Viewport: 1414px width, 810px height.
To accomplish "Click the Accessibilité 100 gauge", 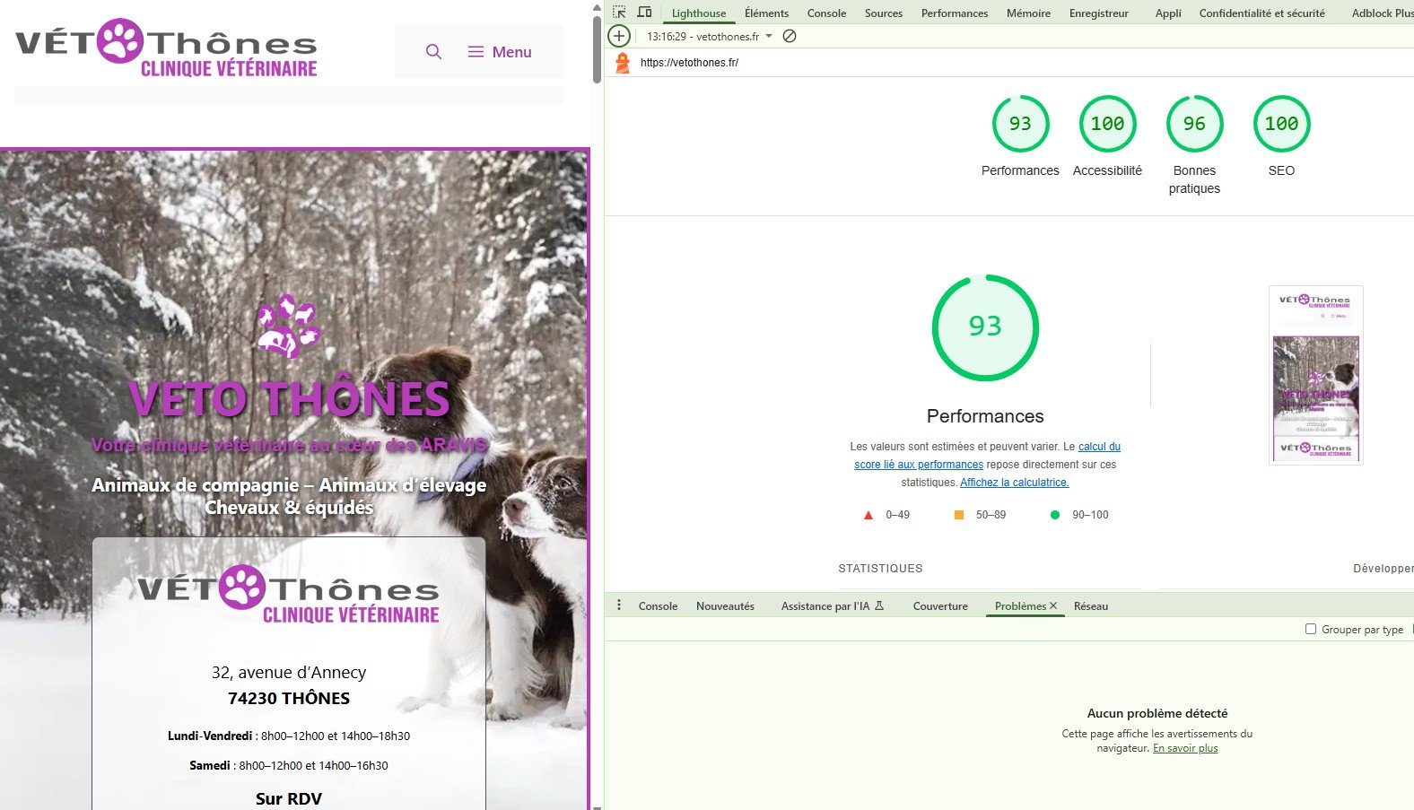I will click(1107, 124).
